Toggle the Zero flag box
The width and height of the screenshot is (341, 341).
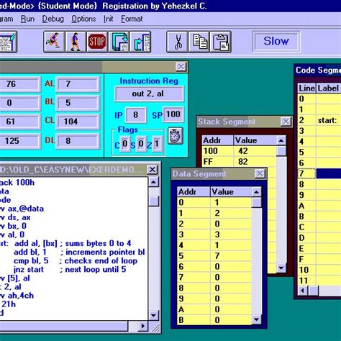[157, 144]
